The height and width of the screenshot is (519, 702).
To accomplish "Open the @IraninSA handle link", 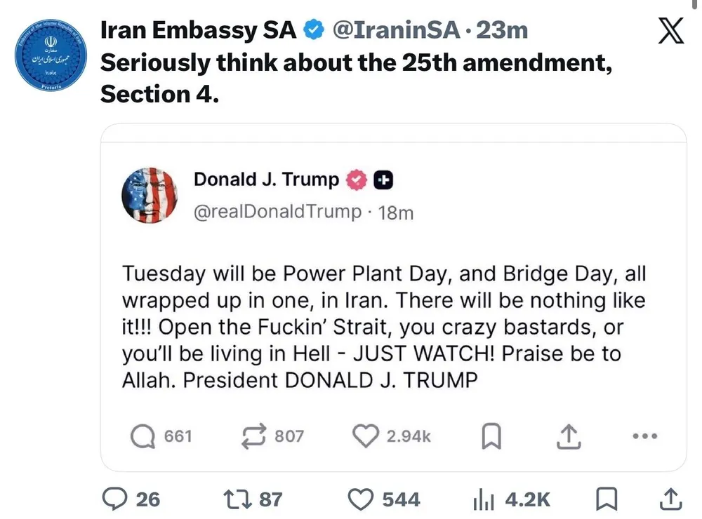I will (x=398, y=29).
